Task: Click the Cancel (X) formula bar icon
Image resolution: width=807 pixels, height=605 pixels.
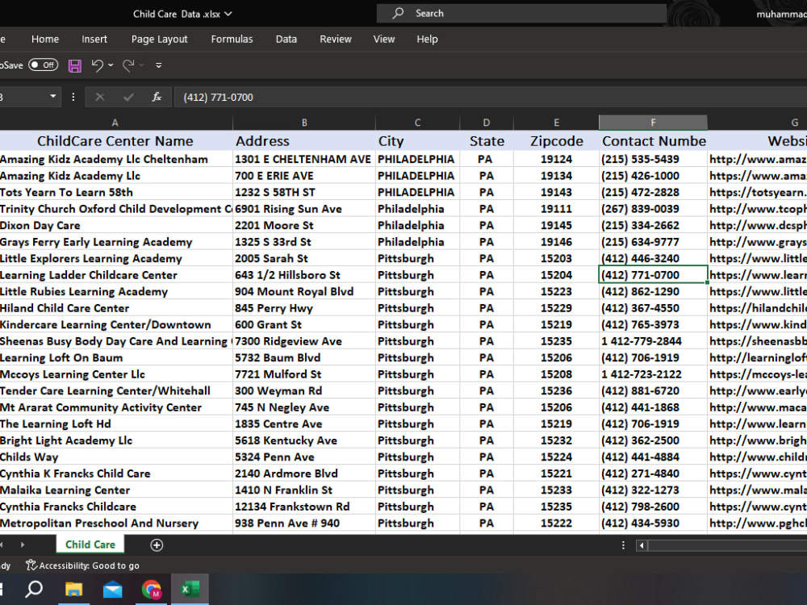Action: (x=100, y=98)
